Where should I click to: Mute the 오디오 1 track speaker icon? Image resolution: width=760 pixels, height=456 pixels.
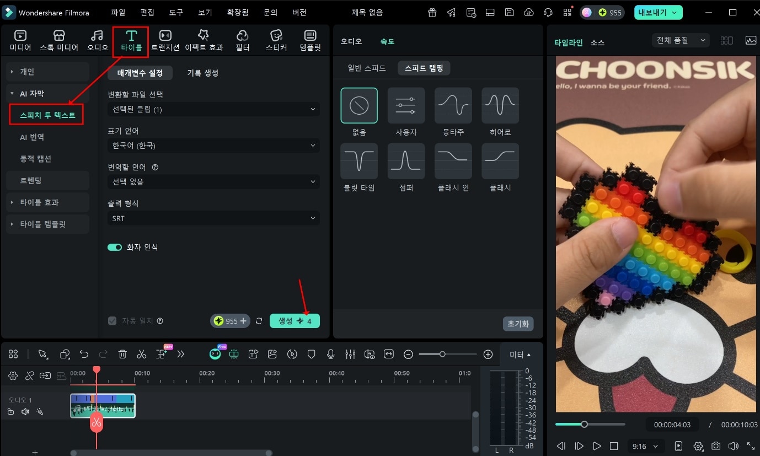point(25,411)
